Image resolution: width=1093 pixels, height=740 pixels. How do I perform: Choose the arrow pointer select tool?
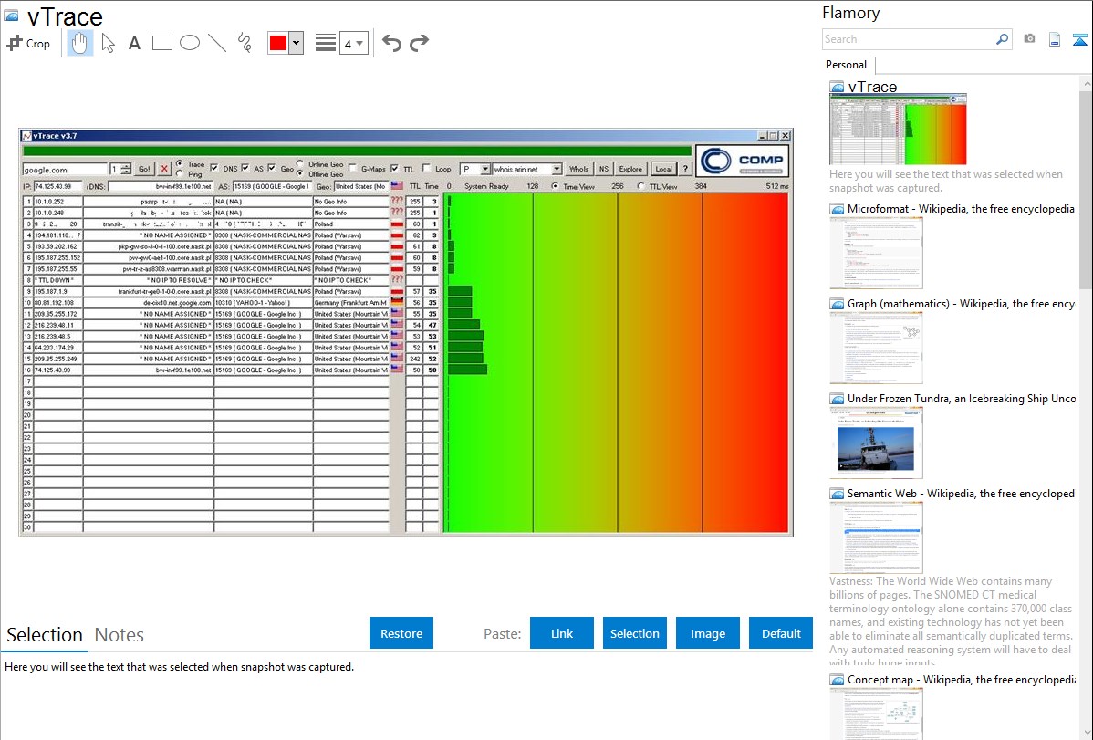click(108, 43)
